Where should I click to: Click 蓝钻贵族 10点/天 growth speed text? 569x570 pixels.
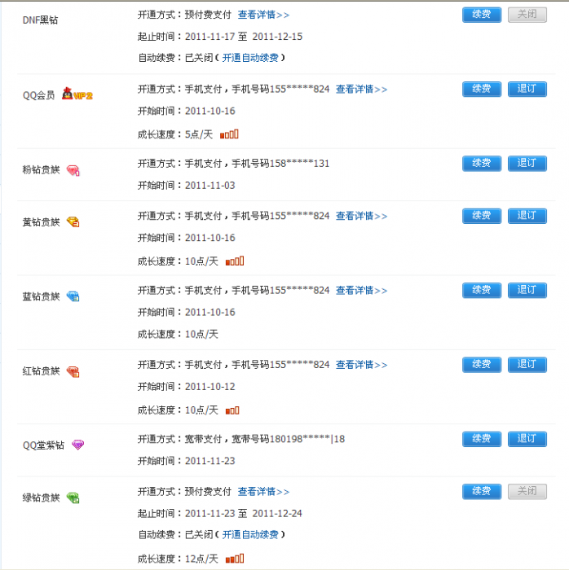tap(201, 334)
